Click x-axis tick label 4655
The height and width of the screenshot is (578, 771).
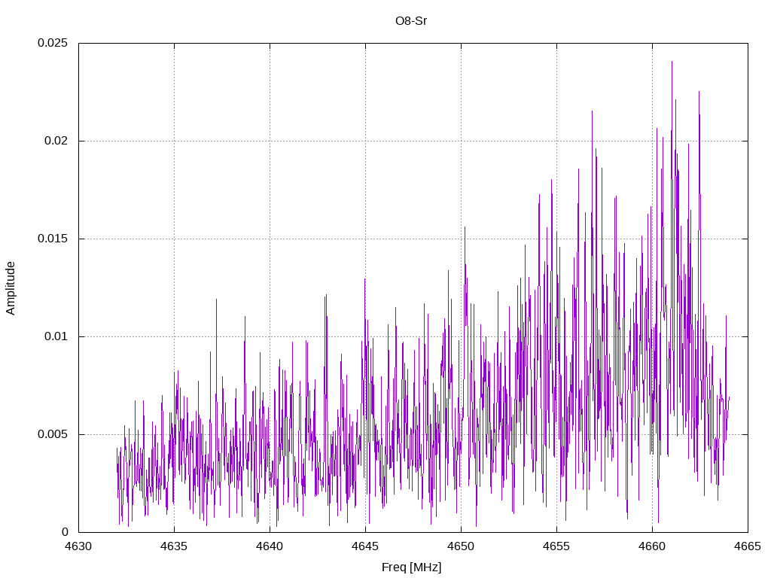coord(556,546)
